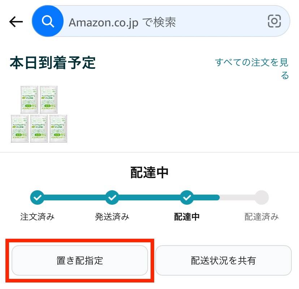The width and height of the screenshot is (299, 289).
Task: Open the camera search (lens) icon
Action: pyautogui.click(x=275, y=21)
